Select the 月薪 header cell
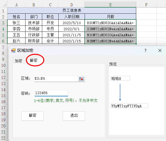Viewport: 166px width, 141px height. [110, 17]
